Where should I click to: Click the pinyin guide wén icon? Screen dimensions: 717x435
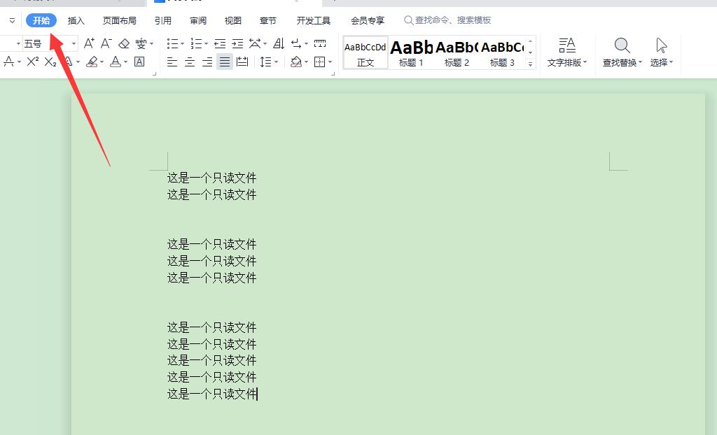point(141,43)
